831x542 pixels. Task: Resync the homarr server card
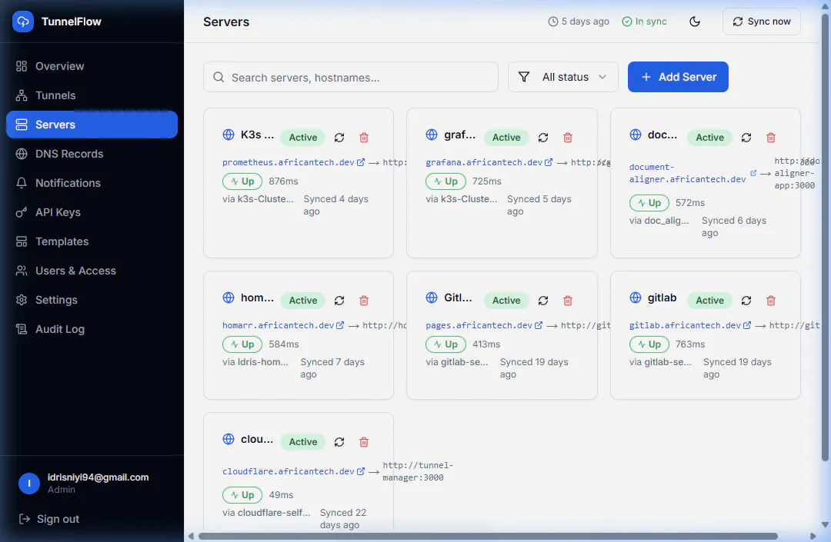[x=339, y=301]
